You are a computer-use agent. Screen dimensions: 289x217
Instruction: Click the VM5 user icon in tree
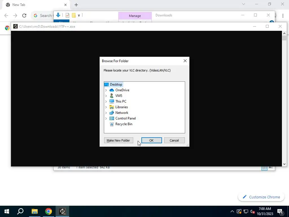[x=112, y=96]
